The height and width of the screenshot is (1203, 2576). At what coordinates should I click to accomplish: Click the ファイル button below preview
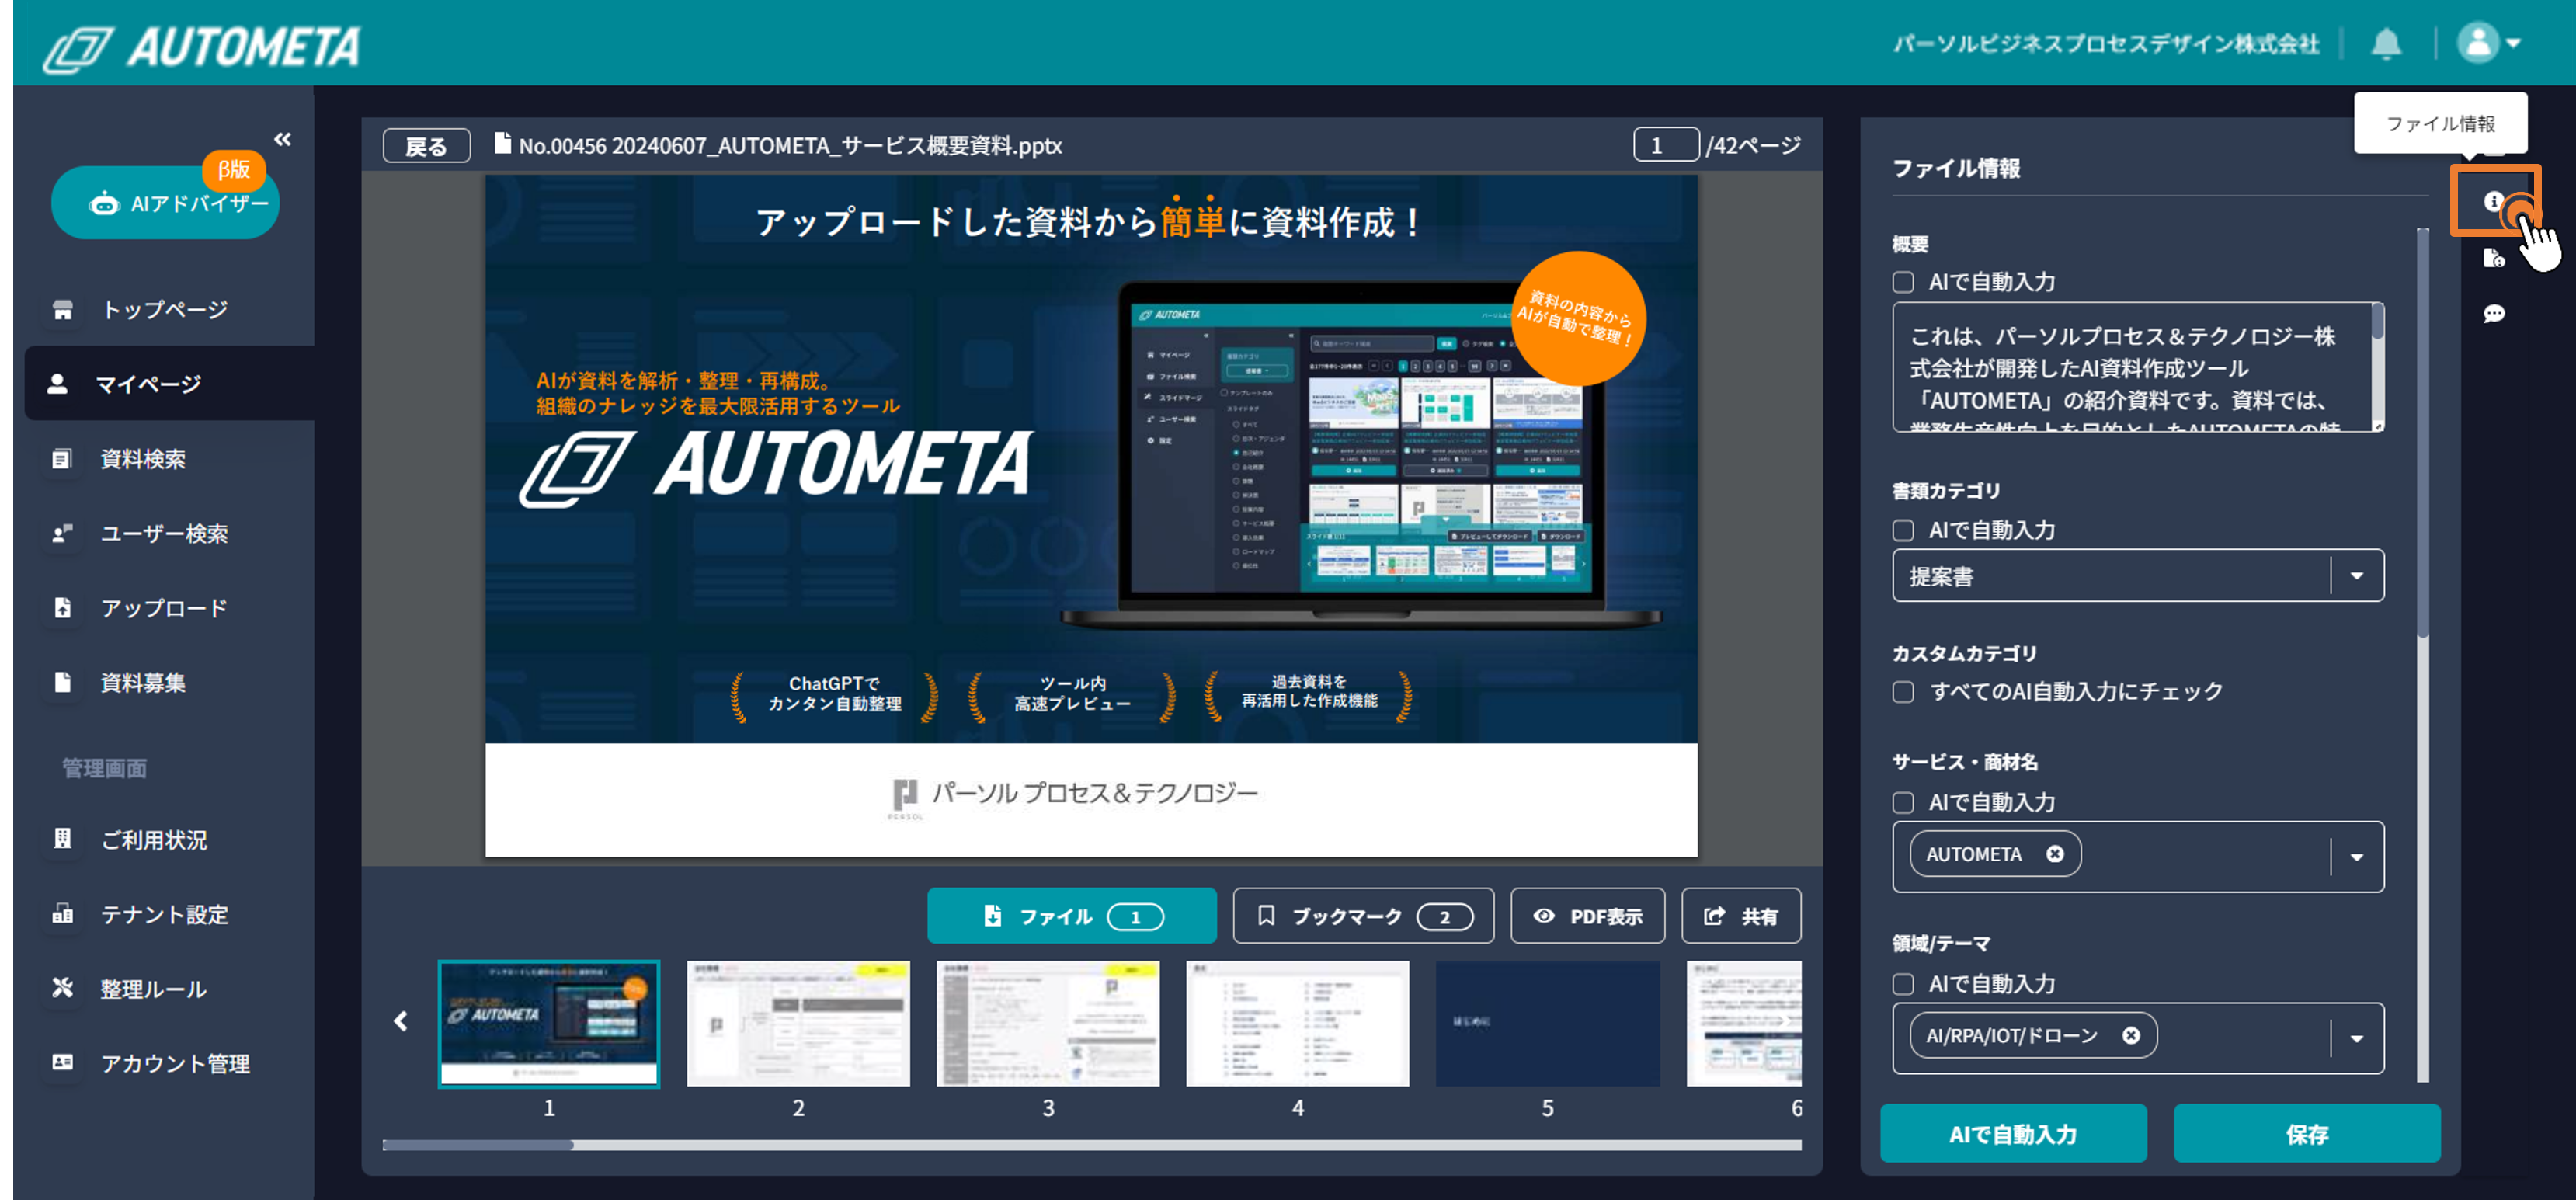pyautogui.click(x=1072, y=916)
